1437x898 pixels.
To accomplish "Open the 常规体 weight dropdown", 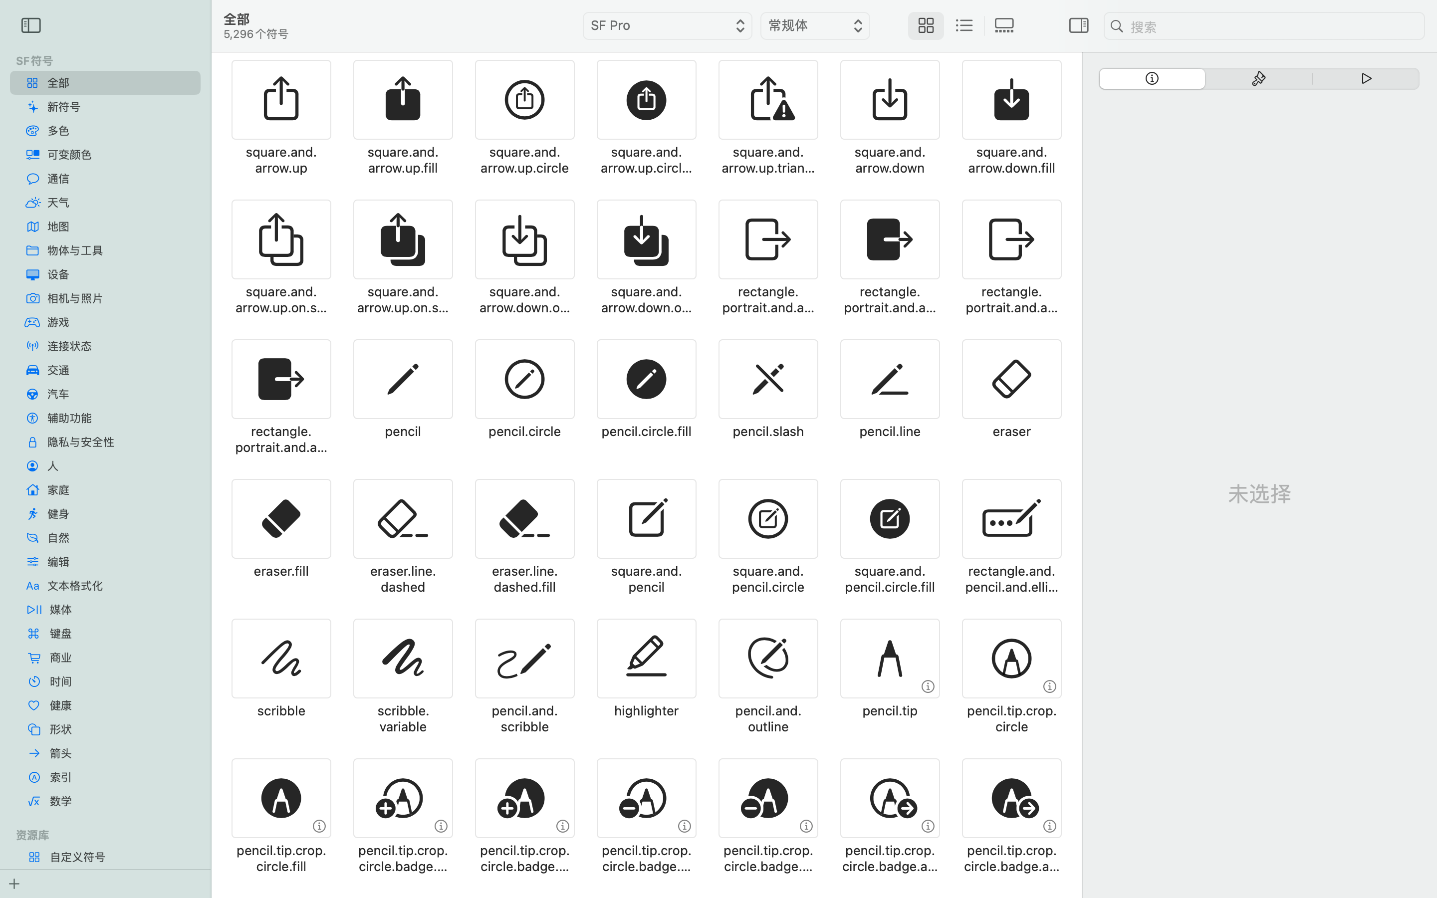I will (815, 25).
